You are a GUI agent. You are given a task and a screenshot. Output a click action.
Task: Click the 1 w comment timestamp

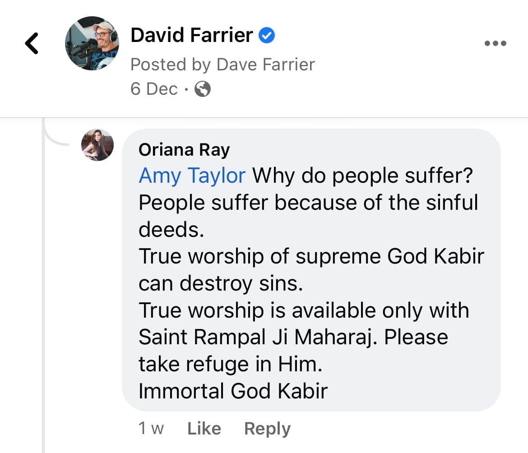pyautogui.click(x=152, y=428)
